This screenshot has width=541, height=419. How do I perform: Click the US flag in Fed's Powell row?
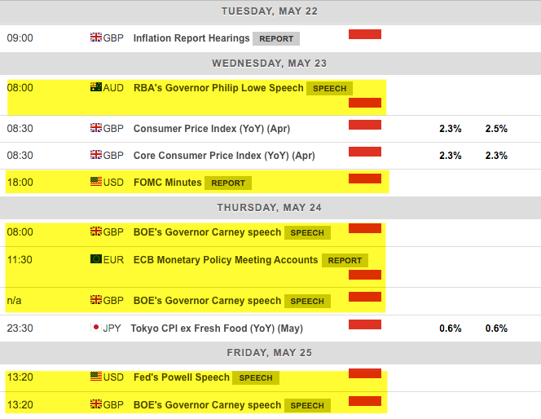click(95, 377)
